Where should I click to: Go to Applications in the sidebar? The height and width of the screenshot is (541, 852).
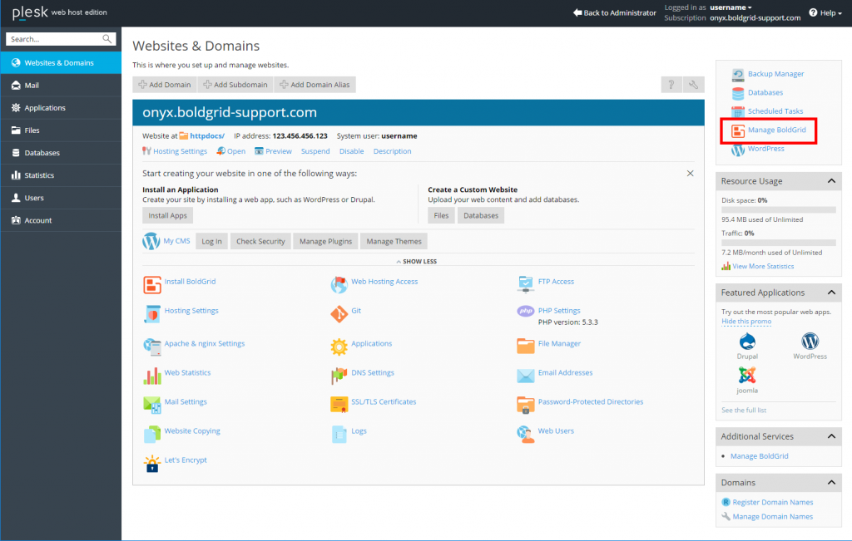click(61, 108)
